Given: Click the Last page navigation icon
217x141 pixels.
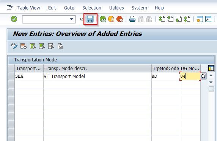Looking at the screenshot, I should click(187, 19).
